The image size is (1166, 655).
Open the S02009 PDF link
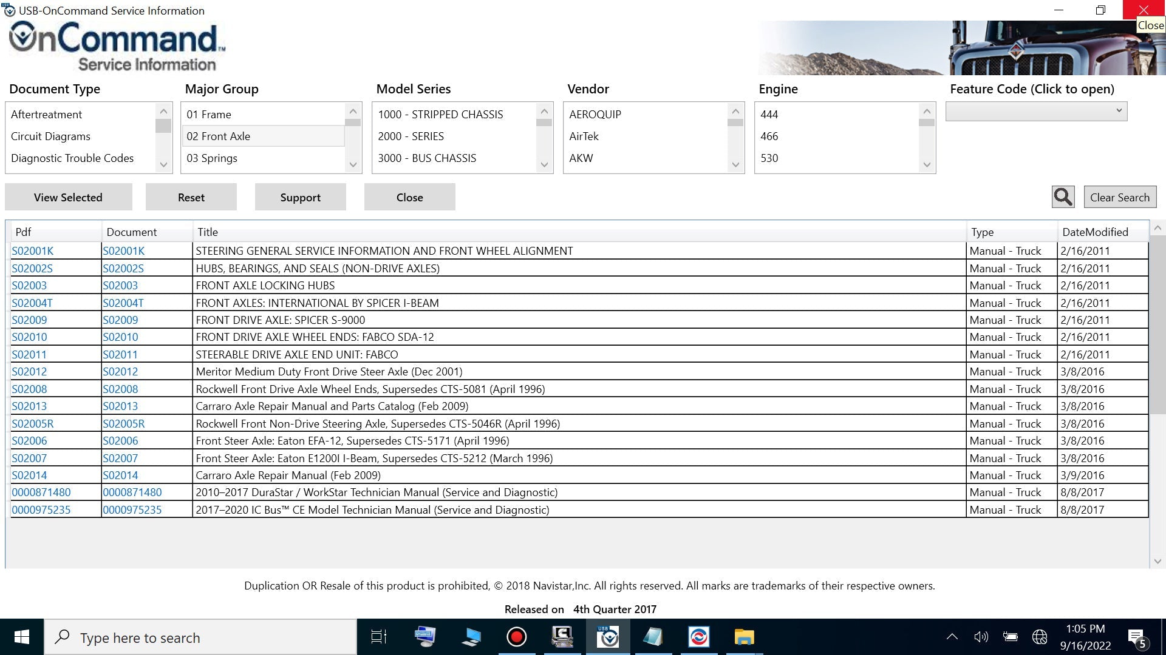point(29,320)
